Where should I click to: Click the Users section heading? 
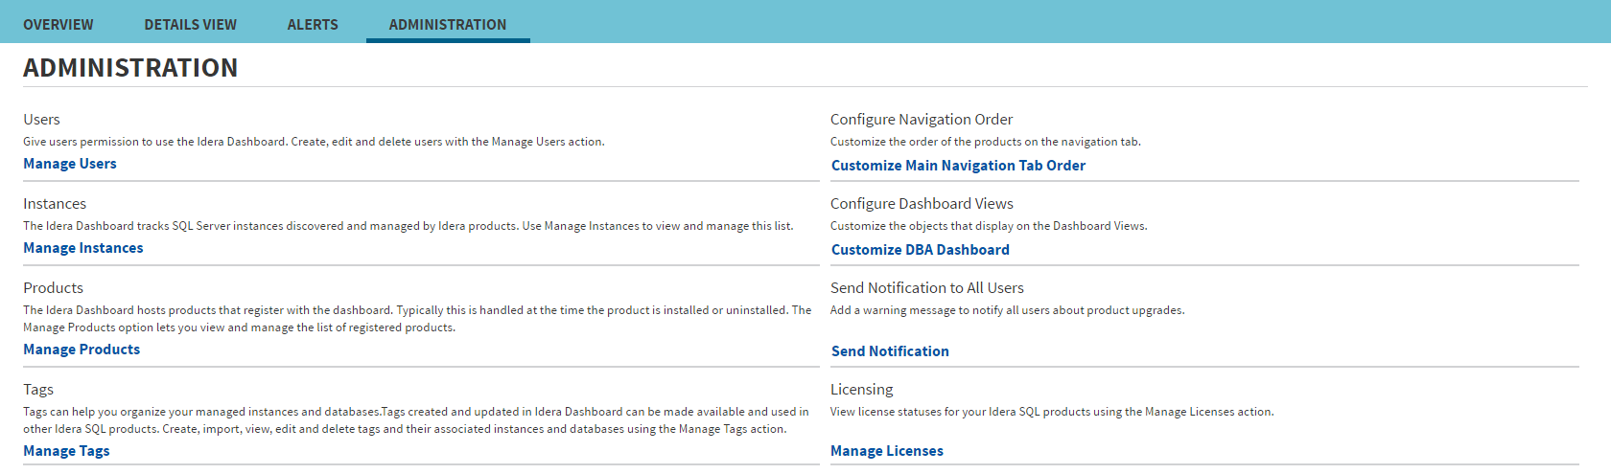pos(41,120)
